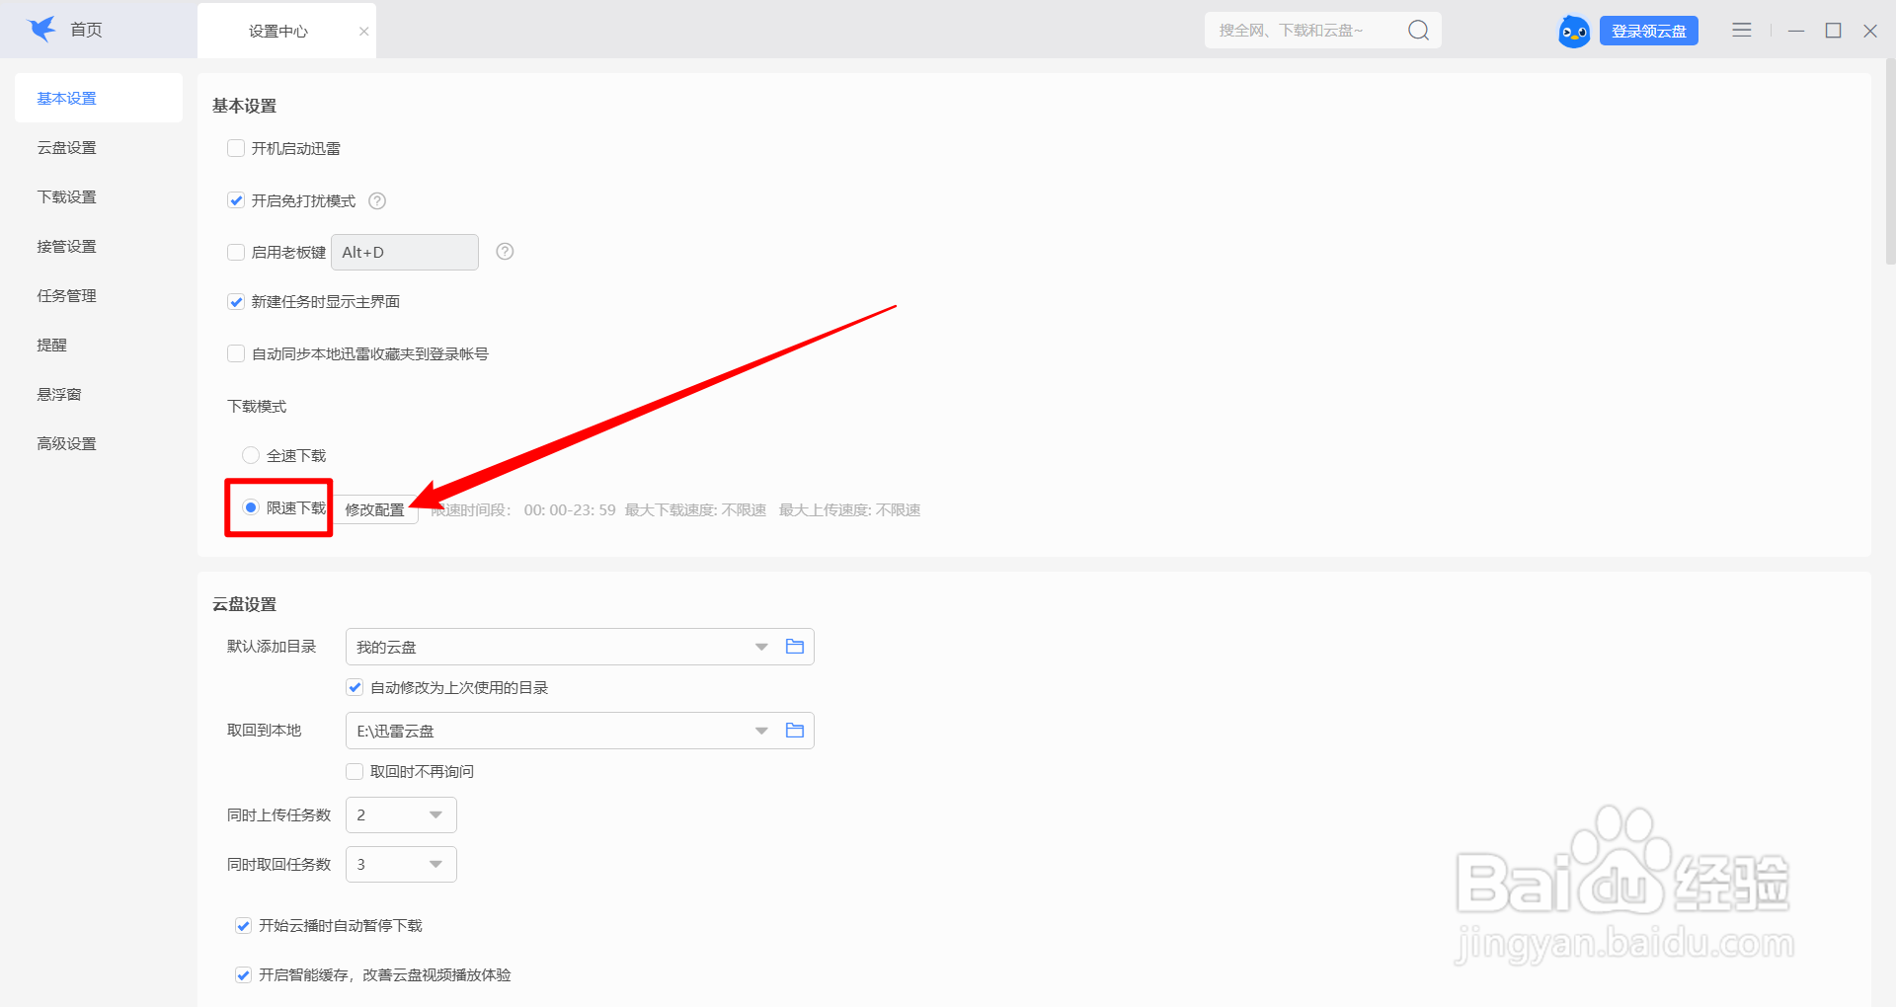Click help icon beside 开启免打扰模式

377,201
